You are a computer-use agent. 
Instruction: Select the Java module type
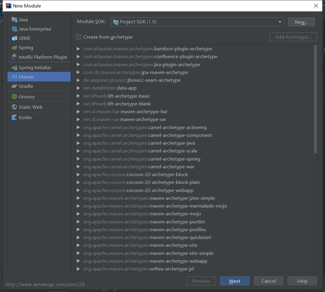tap(39, 19)
